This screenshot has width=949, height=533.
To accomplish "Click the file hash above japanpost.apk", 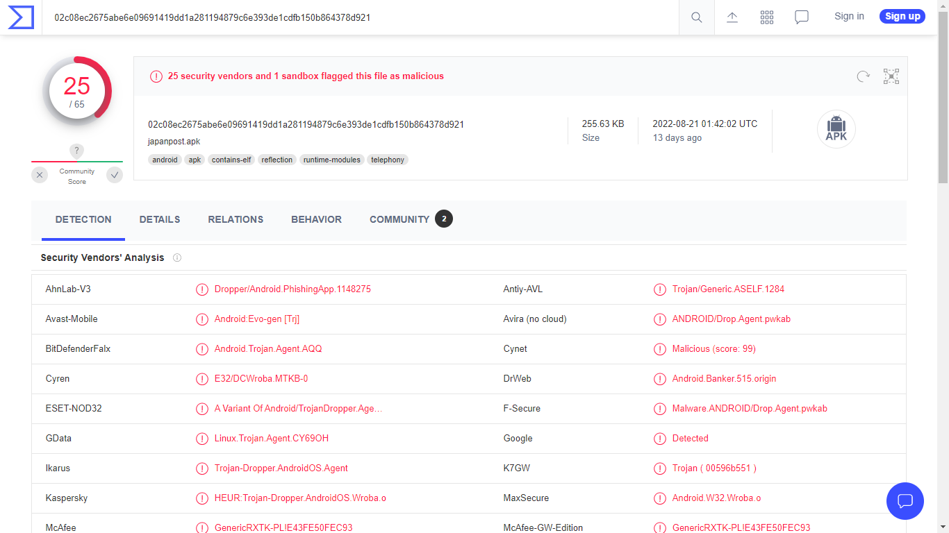I will (x=306, y=124).
